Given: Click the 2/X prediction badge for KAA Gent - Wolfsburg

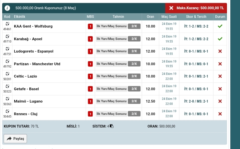Looking at the screenshot, I should click(134, 26).
